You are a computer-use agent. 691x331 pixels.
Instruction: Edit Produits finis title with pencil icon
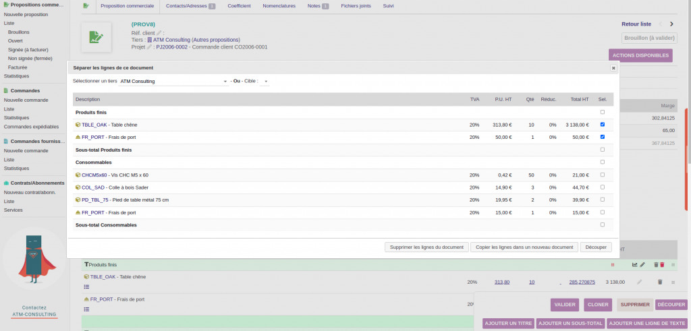click(x=642, y=265)
